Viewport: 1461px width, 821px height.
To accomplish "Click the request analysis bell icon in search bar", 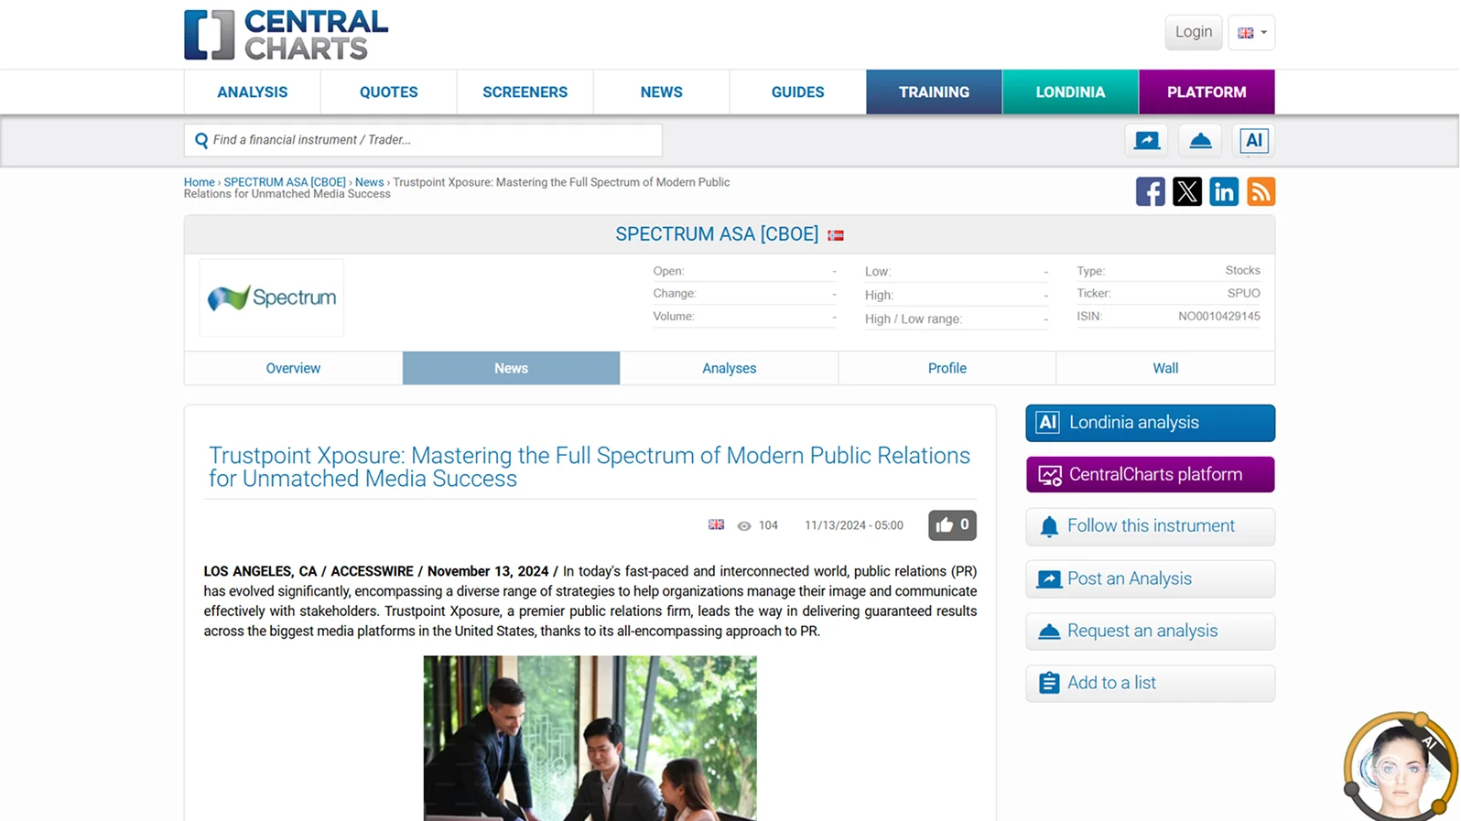I will (x=1200, y=140).
